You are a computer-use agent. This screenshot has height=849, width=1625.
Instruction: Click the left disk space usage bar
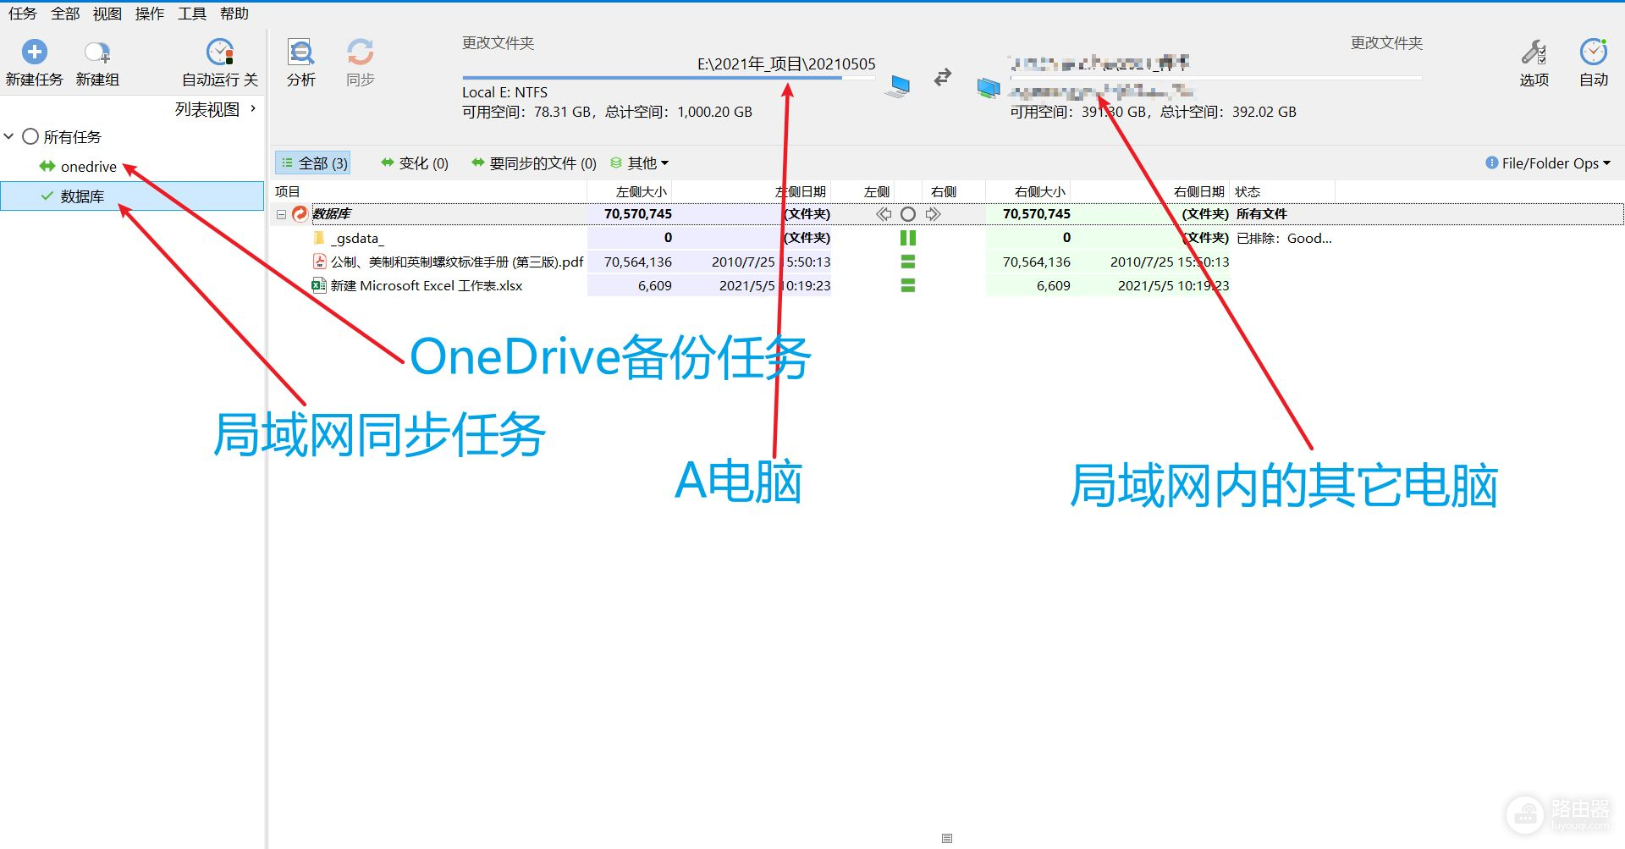coord(669,79)
